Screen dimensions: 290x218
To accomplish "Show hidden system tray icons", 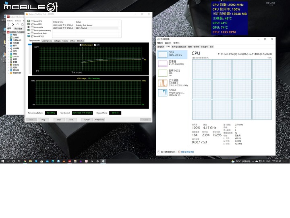I will point(253,161).
